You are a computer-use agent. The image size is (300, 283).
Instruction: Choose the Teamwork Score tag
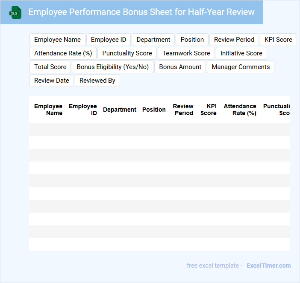pyautogui.click(x=186, y=53)
